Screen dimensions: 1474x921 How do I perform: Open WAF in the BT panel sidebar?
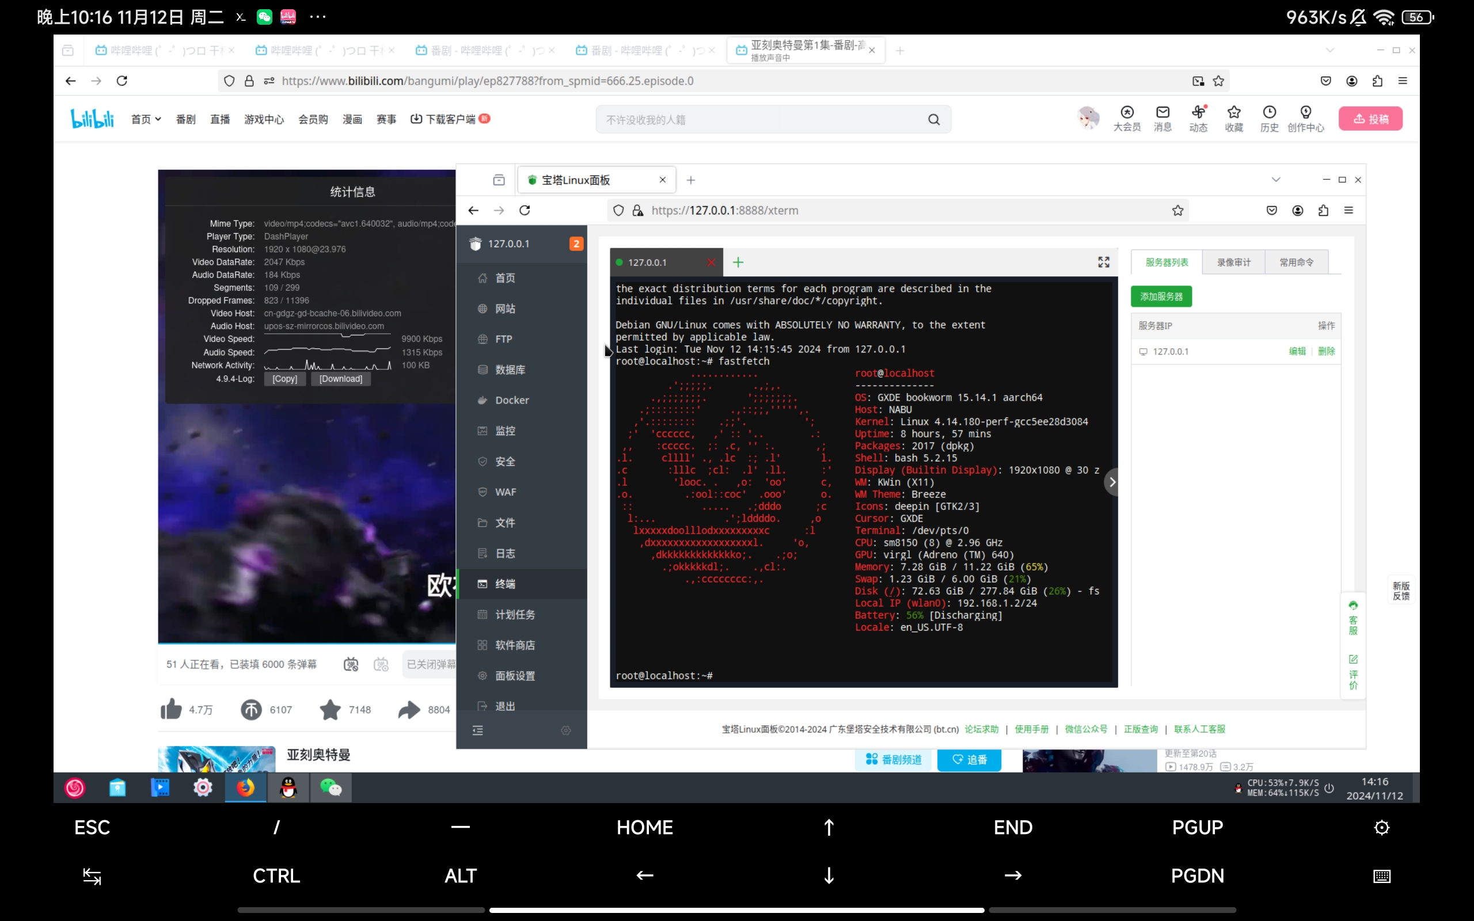click(505, 492)
